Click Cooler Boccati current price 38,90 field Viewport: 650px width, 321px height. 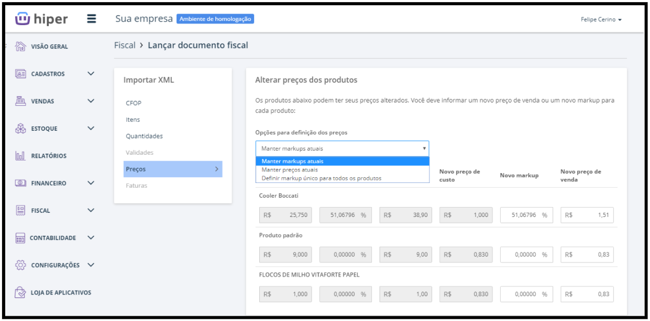point(406,215)
